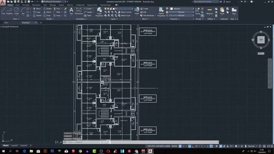Viewport: 274px width, 154px height.
Task: Activate the Trim tool
Action: click(x=57, y=9)
